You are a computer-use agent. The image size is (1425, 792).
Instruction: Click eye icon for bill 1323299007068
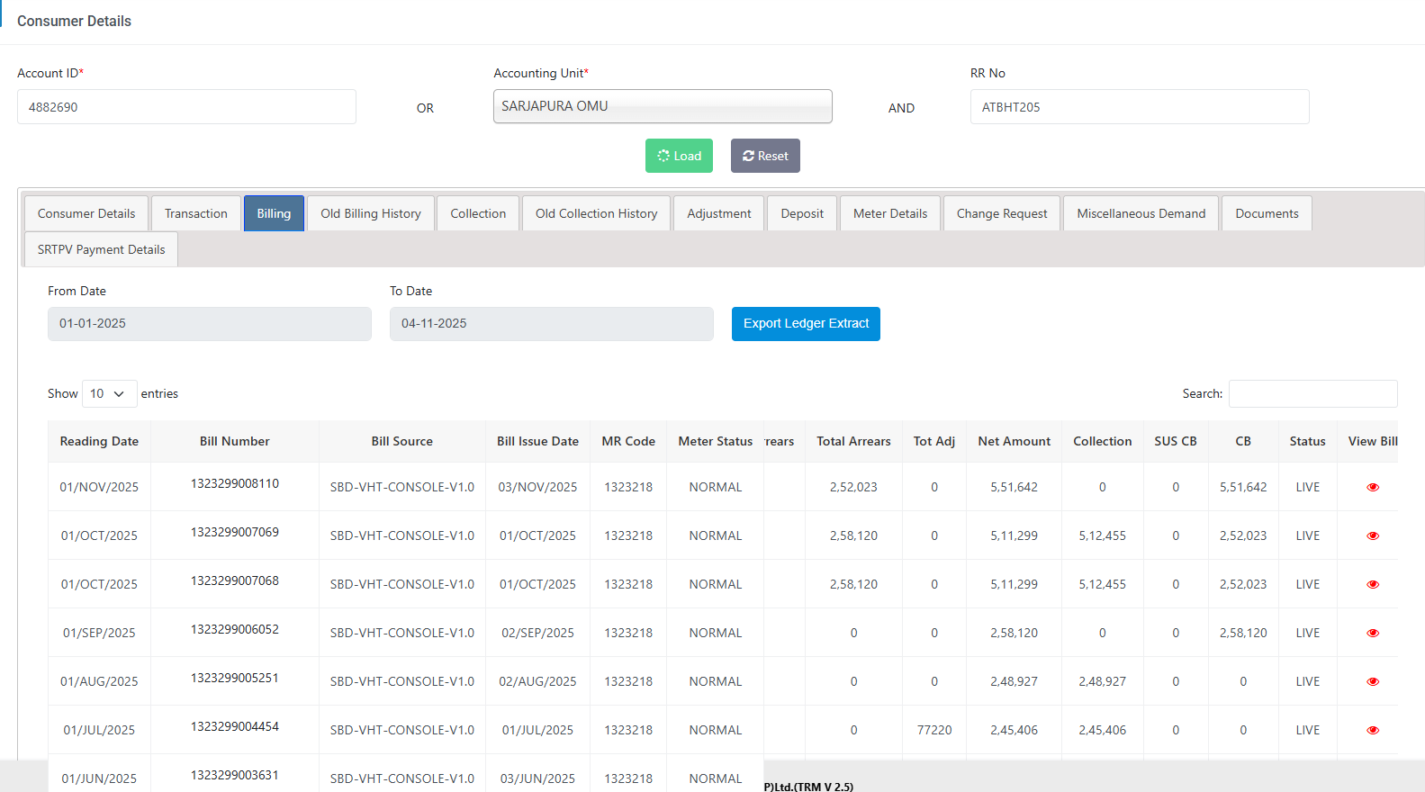coord(1372,584)
